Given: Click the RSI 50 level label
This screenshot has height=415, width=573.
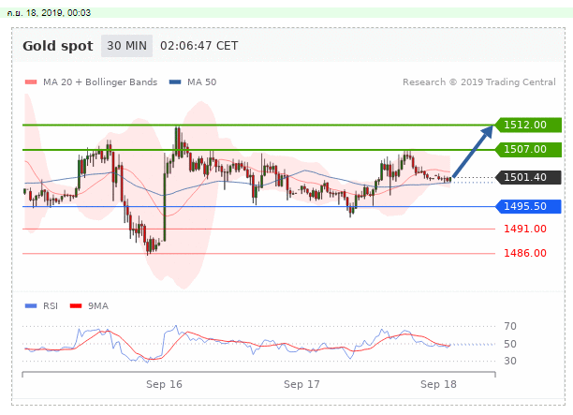Looking at the screenshot, I should 510,344.
